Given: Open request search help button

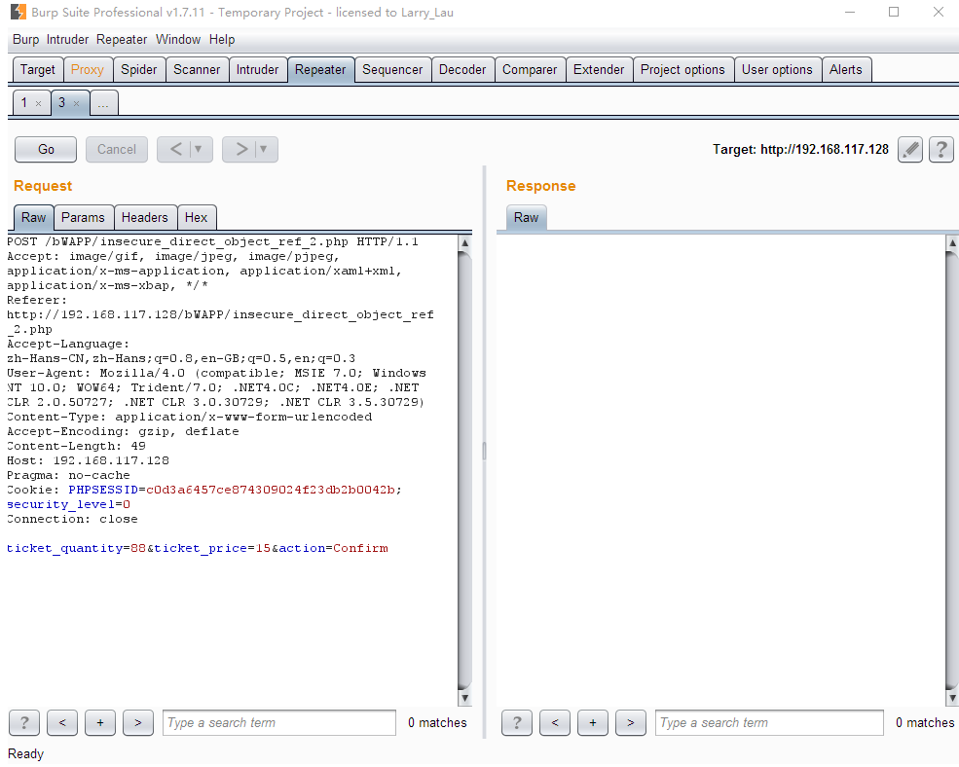Looking at the screenshot, I should 24,723.
